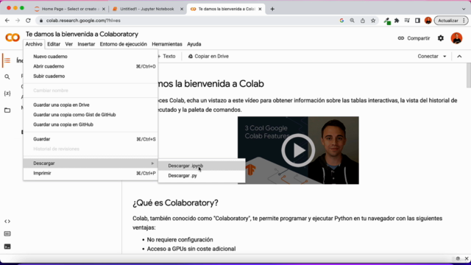Image resolution: width=471 pixels, height=265 pixels.
Task: Open the Conectar dropdown arrow
Action: 445,56
